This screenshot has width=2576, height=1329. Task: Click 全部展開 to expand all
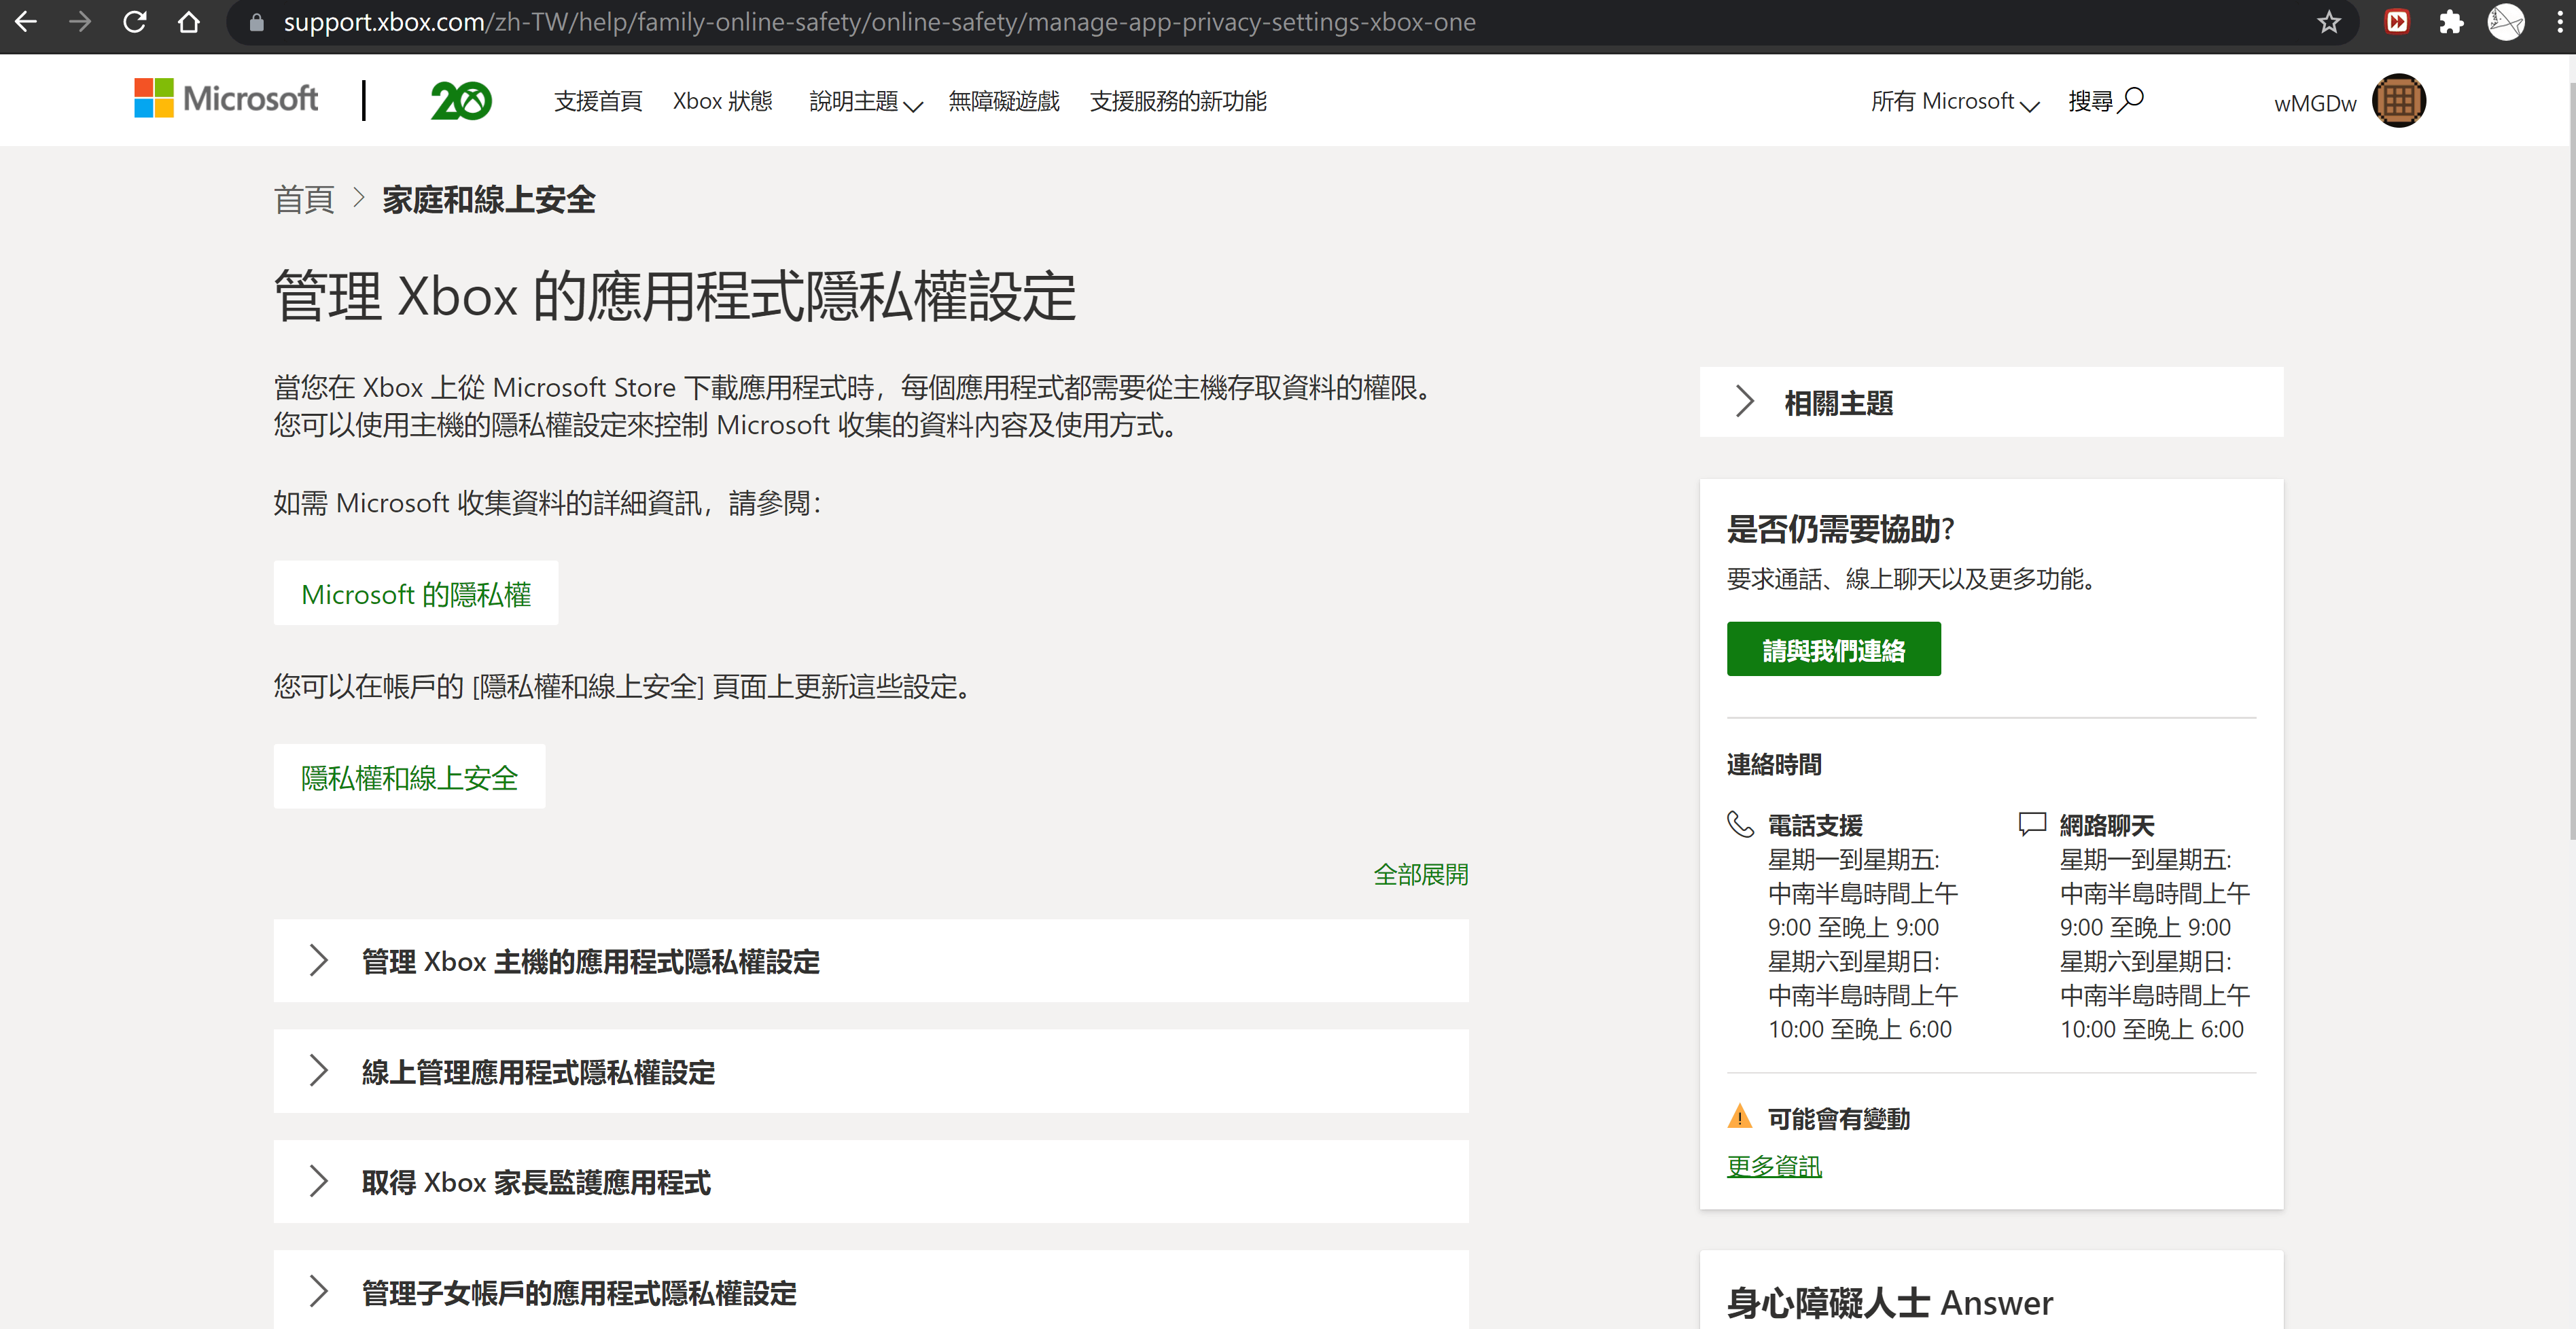(x=1421, y=874)
